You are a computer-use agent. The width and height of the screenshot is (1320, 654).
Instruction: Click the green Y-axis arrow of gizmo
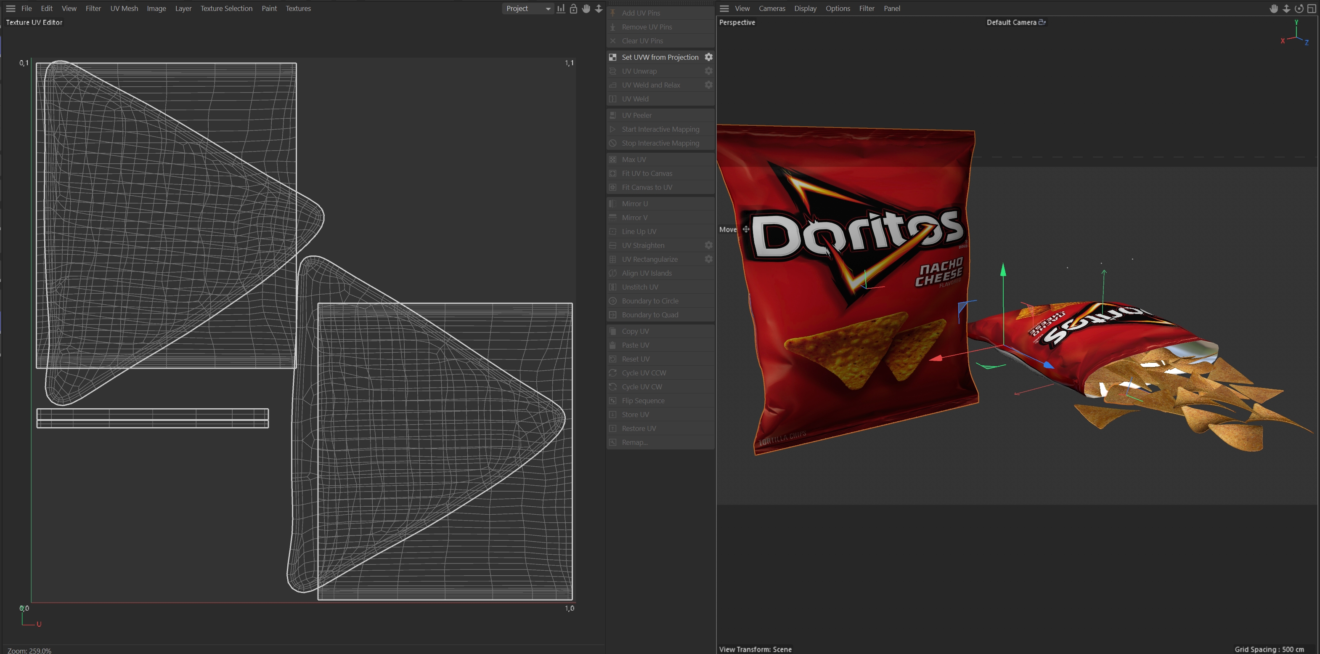click(1003, 271)
